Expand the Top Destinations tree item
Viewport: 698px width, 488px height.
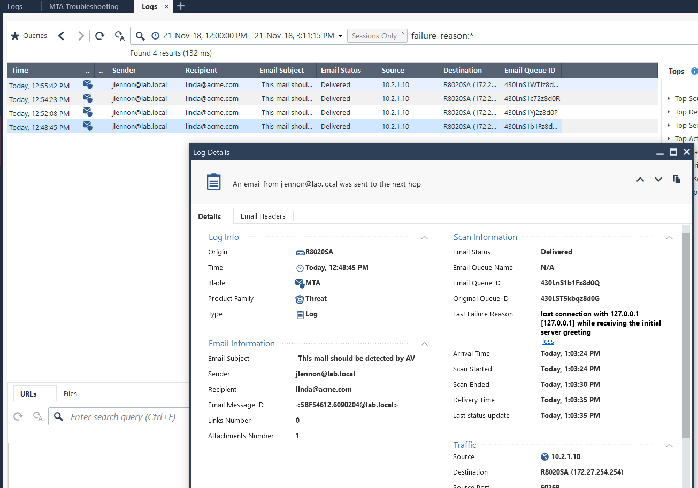(669, 112)
